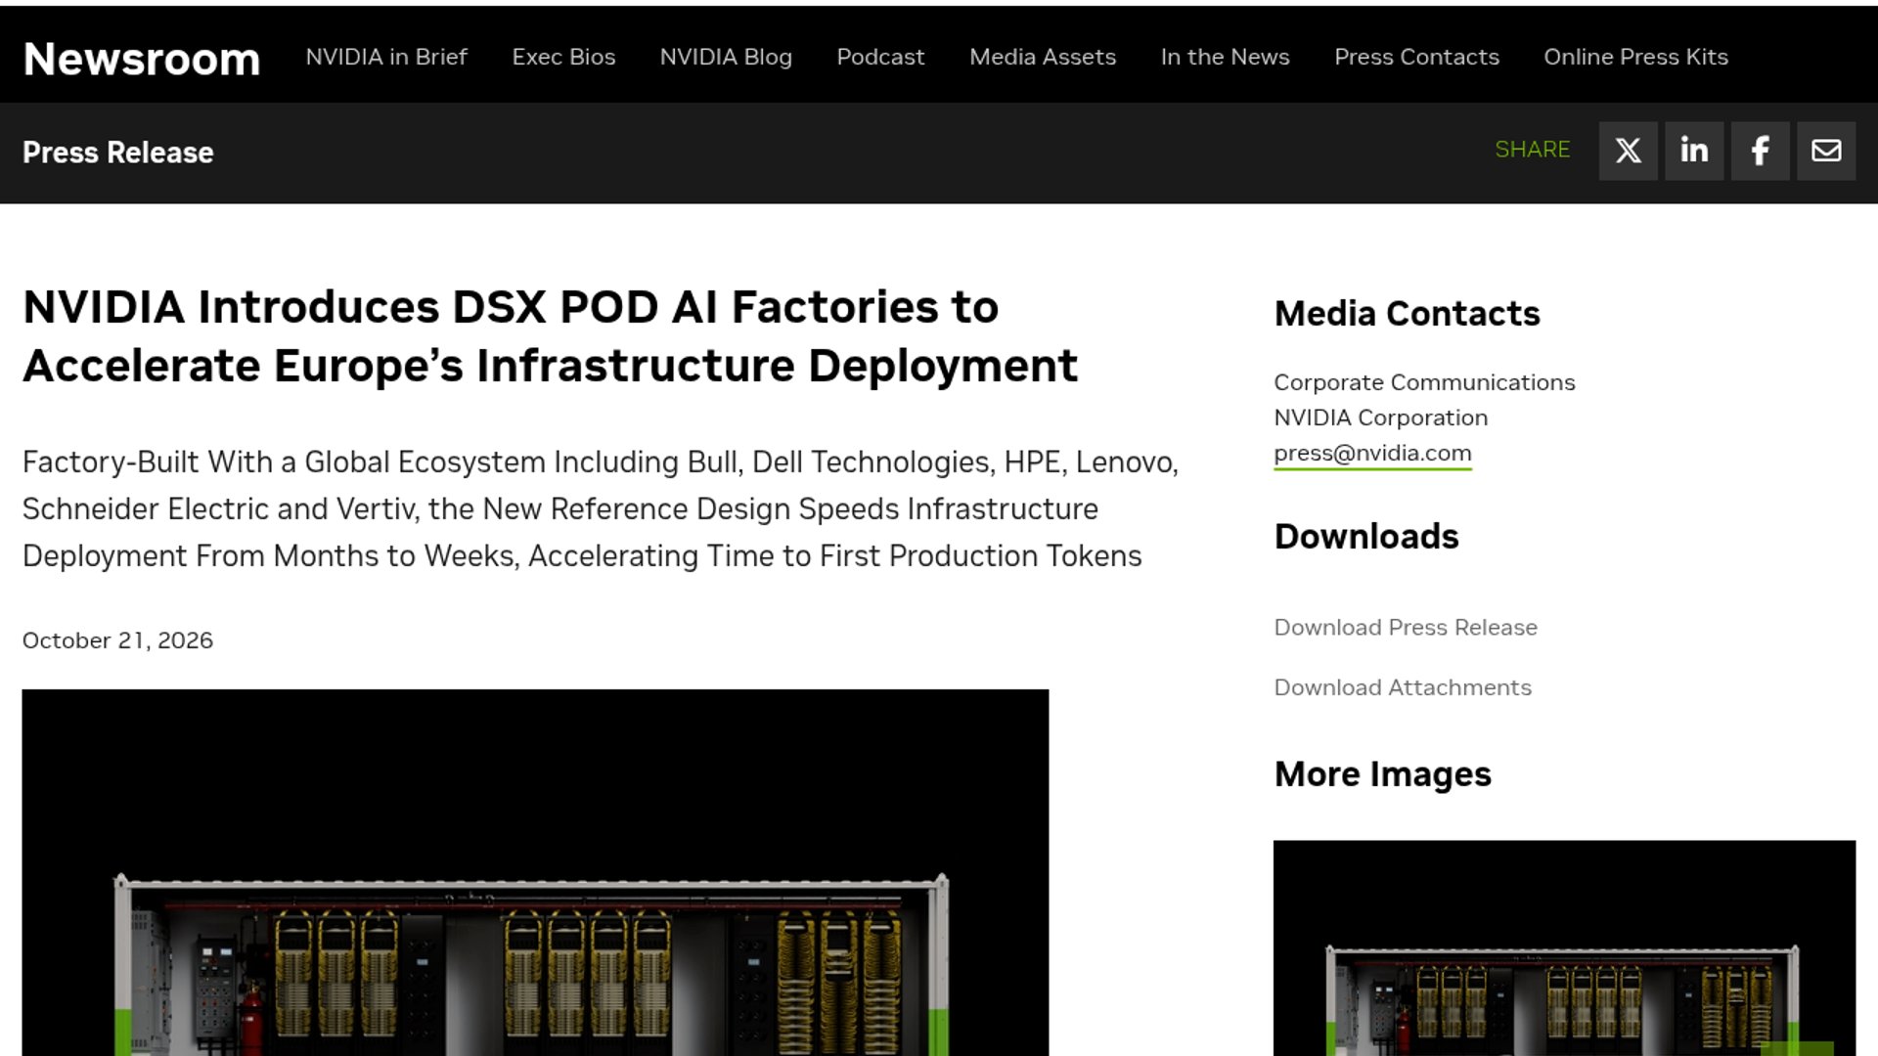
Task: Click the press@nvidia.com email link
Action: pos(1372,454)
